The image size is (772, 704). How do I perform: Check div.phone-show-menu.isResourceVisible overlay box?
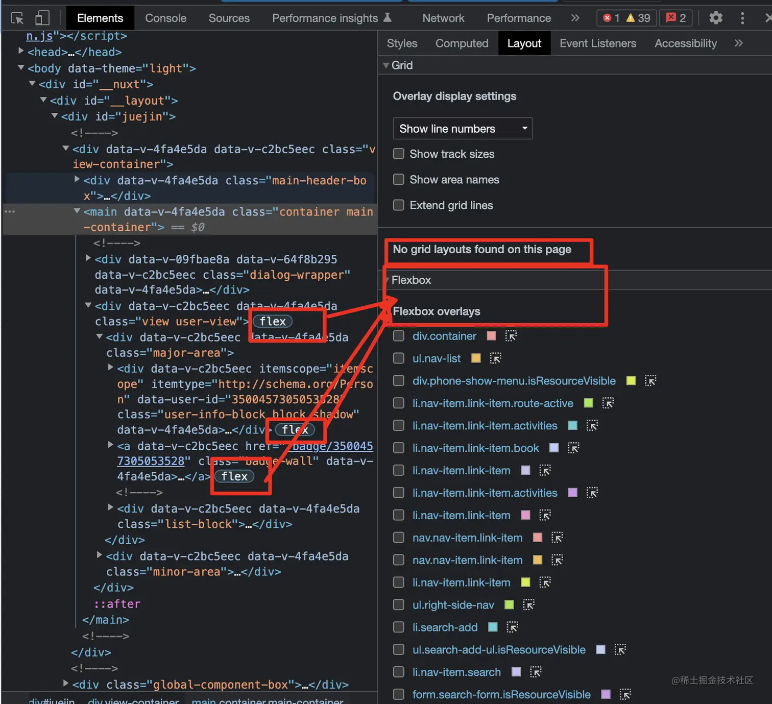[x=399, y=381]
